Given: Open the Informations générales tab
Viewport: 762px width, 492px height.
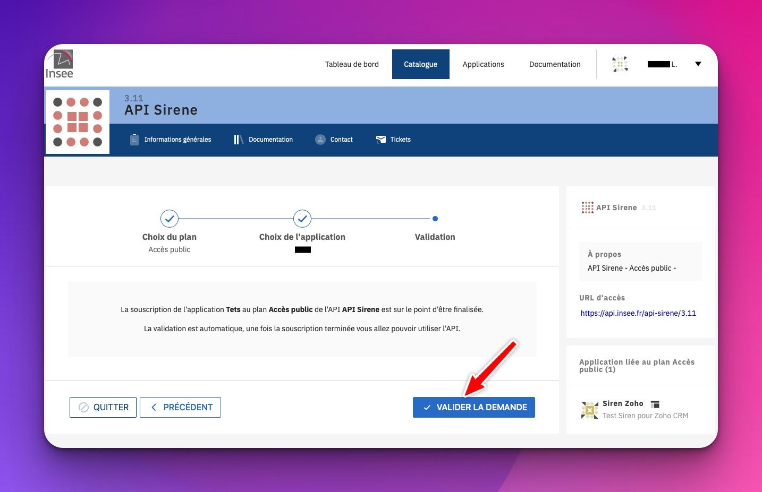Looking at the screenshot, I should click(177, 140).
